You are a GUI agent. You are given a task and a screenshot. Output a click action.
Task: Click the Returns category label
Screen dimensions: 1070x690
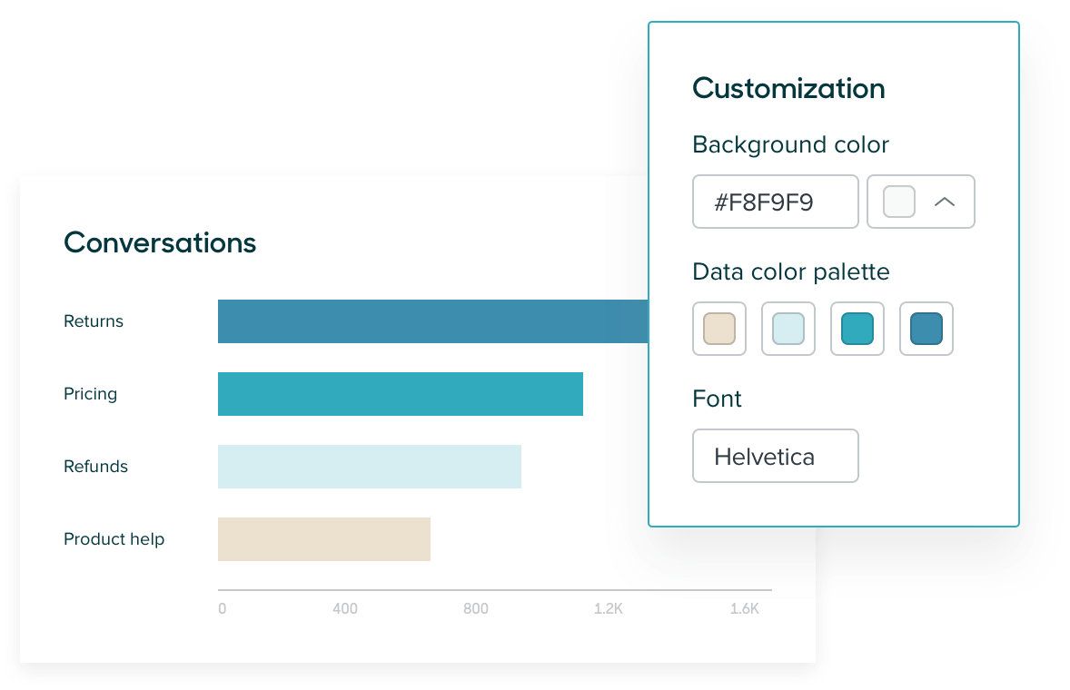tap(94, 321)
